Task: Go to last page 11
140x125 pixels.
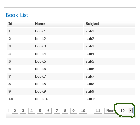Action: [98, 111]
